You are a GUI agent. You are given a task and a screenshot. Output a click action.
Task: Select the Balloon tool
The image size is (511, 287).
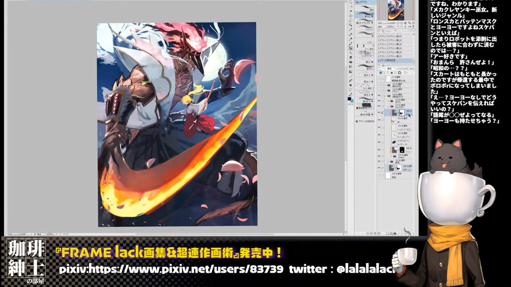(x=350, y=89)
